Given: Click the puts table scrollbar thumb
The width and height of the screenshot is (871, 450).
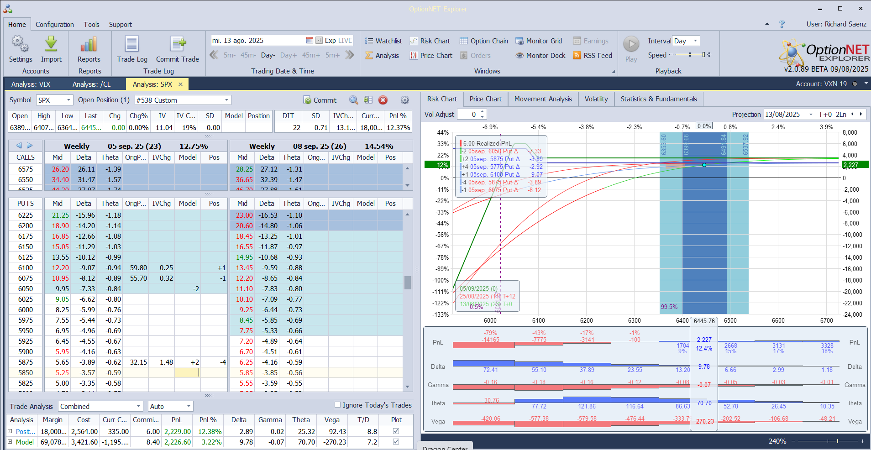Looking at the screenshot, I should (x=408, y=283).
